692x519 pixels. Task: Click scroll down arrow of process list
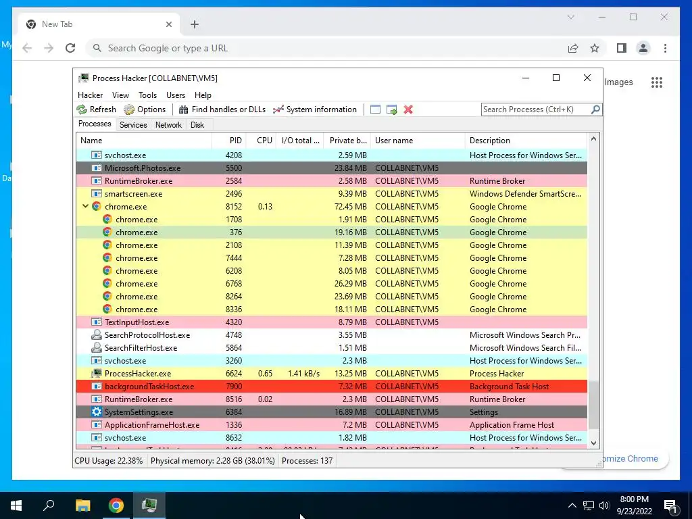[x=593, y=443]
